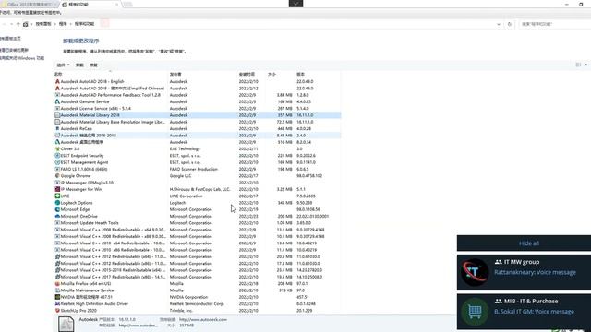Image resolution: width=591 pixels, height=332 pixels.
Task: Click the LINE program icon
Action: tap(57, 196)
